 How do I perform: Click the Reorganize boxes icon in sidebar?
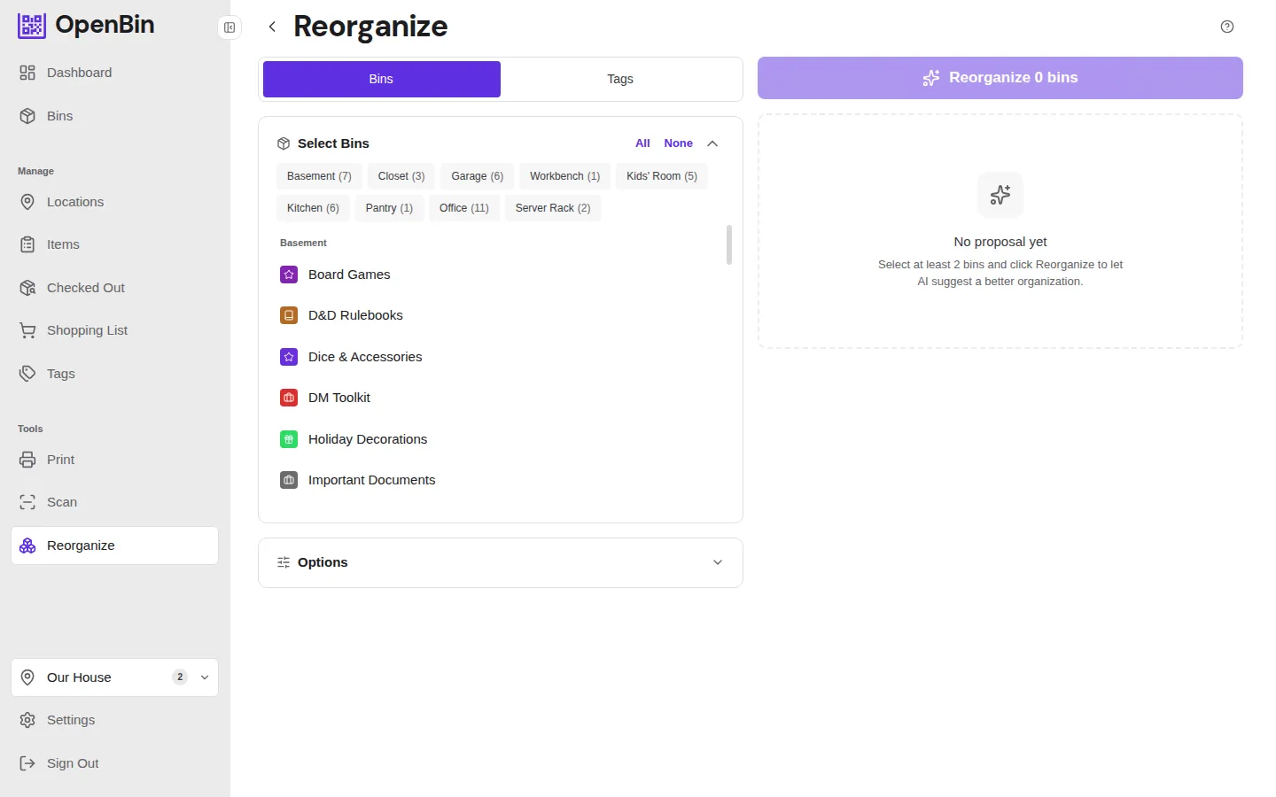[x=27, y=546]
